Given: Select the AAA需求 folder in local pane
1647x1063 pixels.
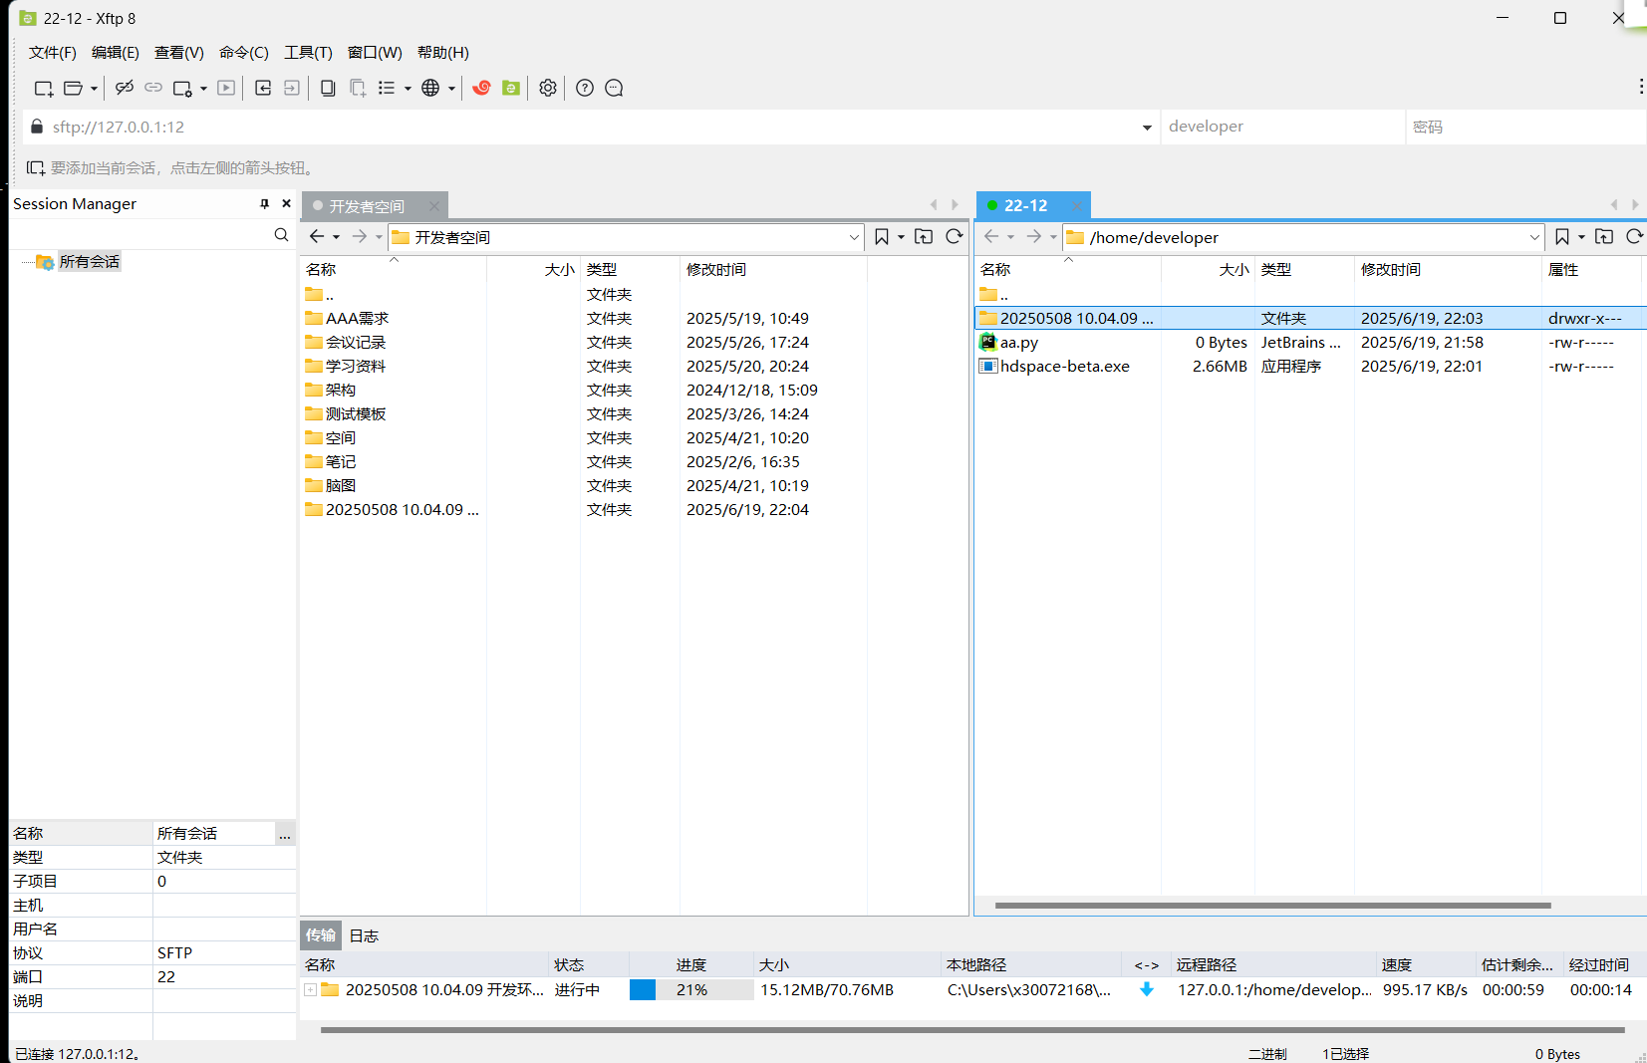Looking at the screenshot, I should (x=357, y=318).
